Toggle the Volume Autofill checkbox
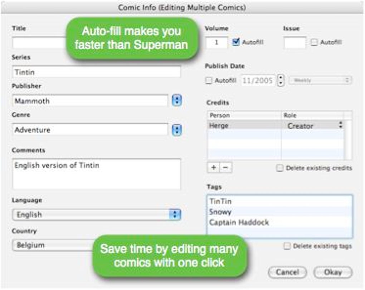 click(236, 42)
